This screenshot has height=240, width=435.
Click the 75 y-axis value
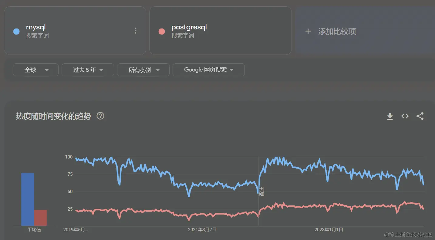(70, 174)
